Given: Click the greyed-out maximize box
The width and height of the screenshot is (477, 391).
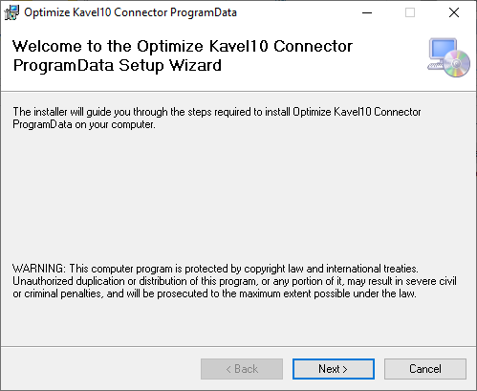Looking at the screenshot, I should [410, 12].
